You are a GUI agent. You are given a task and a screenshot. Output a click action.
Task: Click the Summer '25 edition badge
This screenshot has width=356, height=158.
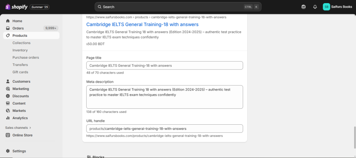(40, 7)
